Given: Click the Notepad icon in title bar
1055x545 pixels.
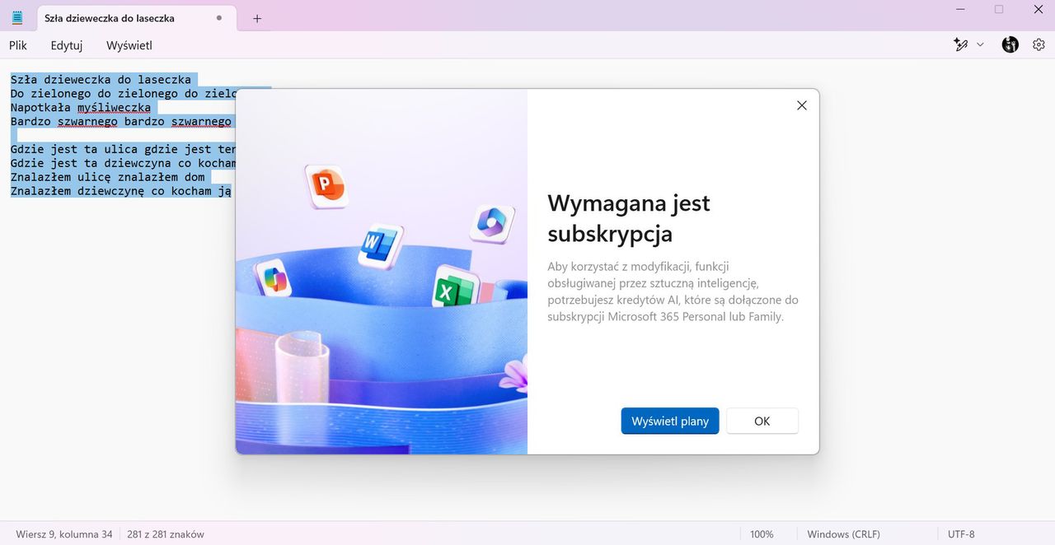Looking at the screenshot, I should pyautogui.click(x=16, y=17).
